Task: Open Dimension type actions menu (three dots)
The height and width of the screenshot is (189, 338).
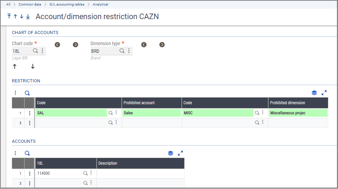Action: pyautogui.click(x=129, y=51)
